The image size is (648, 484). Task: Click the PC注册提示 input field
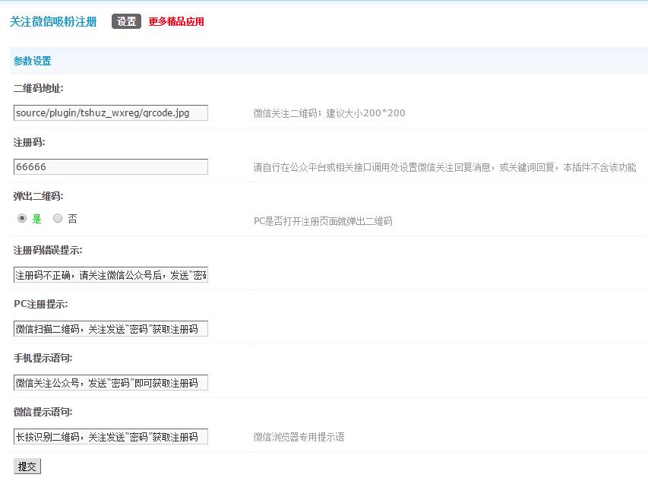(111, 329)
